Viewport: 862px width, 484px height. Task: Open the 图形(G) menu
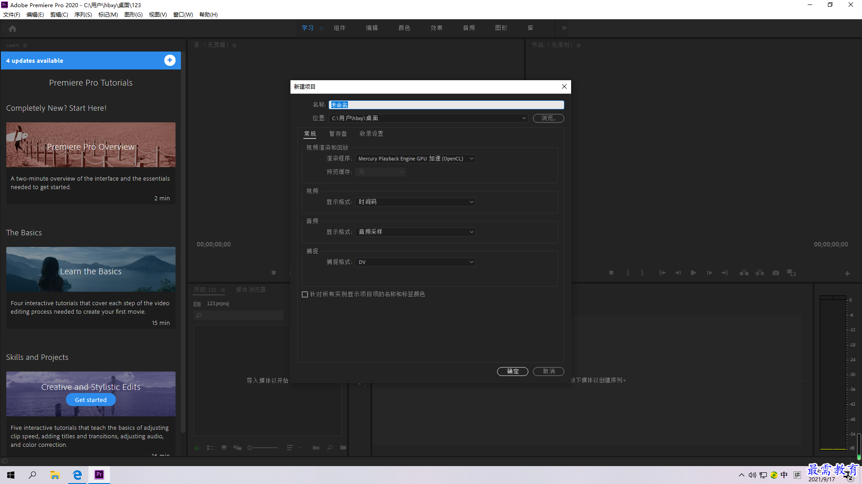(x=133, y=15)
